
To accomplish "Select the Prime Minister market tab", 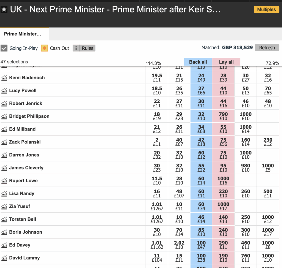I will [x=23, y=34].
